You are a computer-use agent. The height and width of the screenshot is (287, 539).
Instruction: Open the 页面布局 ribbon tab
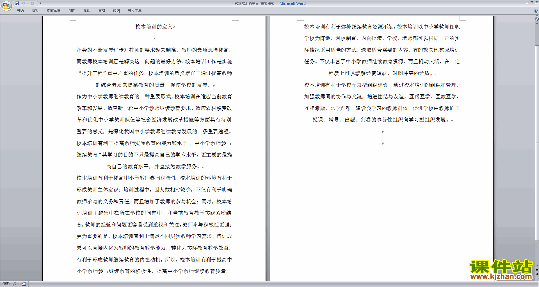tap(54, 11)
